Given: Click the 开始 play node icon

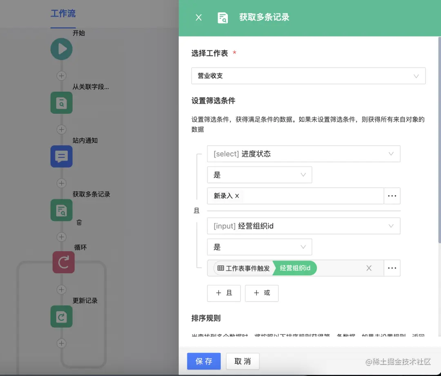Looking at the screenshot, I should (61, 49).
